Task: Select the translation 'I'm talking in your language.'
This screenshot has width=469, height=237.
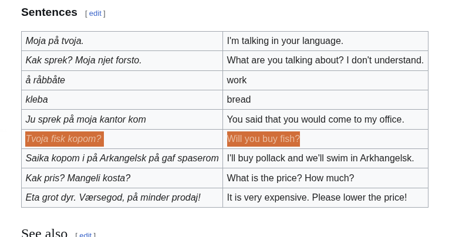Action: pos(285,41)
